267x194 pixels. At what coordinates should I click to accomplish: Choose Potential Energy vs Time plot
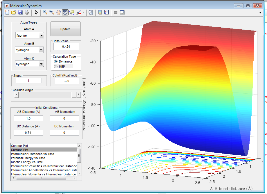[28, 158]
